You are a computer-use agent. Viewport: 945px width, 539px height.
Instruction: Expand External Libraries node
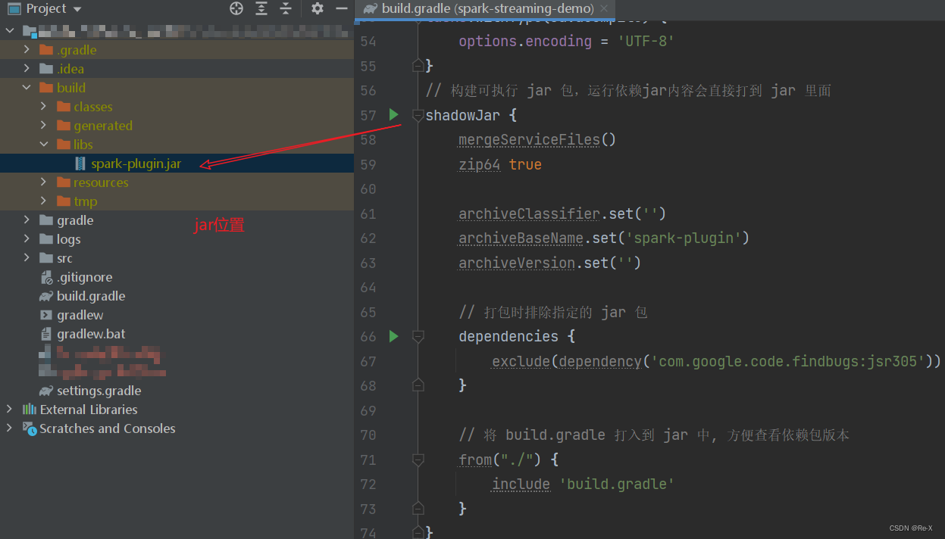point(9,410)
